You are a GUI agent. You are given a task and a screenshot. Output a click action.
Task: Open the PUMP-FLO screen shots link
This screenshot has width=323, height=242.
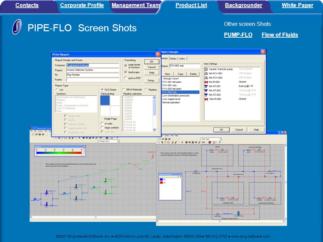point(238,35)
